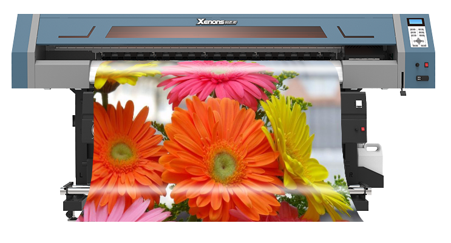Click the black port panel below the switches
This screenshot has width=451, height=243.
(x=422, y=78)
